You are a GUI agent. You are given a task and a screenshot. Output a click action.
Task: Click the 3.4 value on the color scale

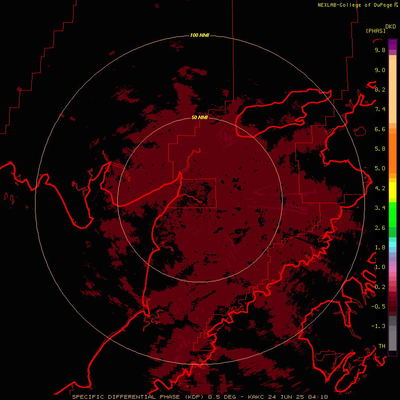click(x=380, y=208)
